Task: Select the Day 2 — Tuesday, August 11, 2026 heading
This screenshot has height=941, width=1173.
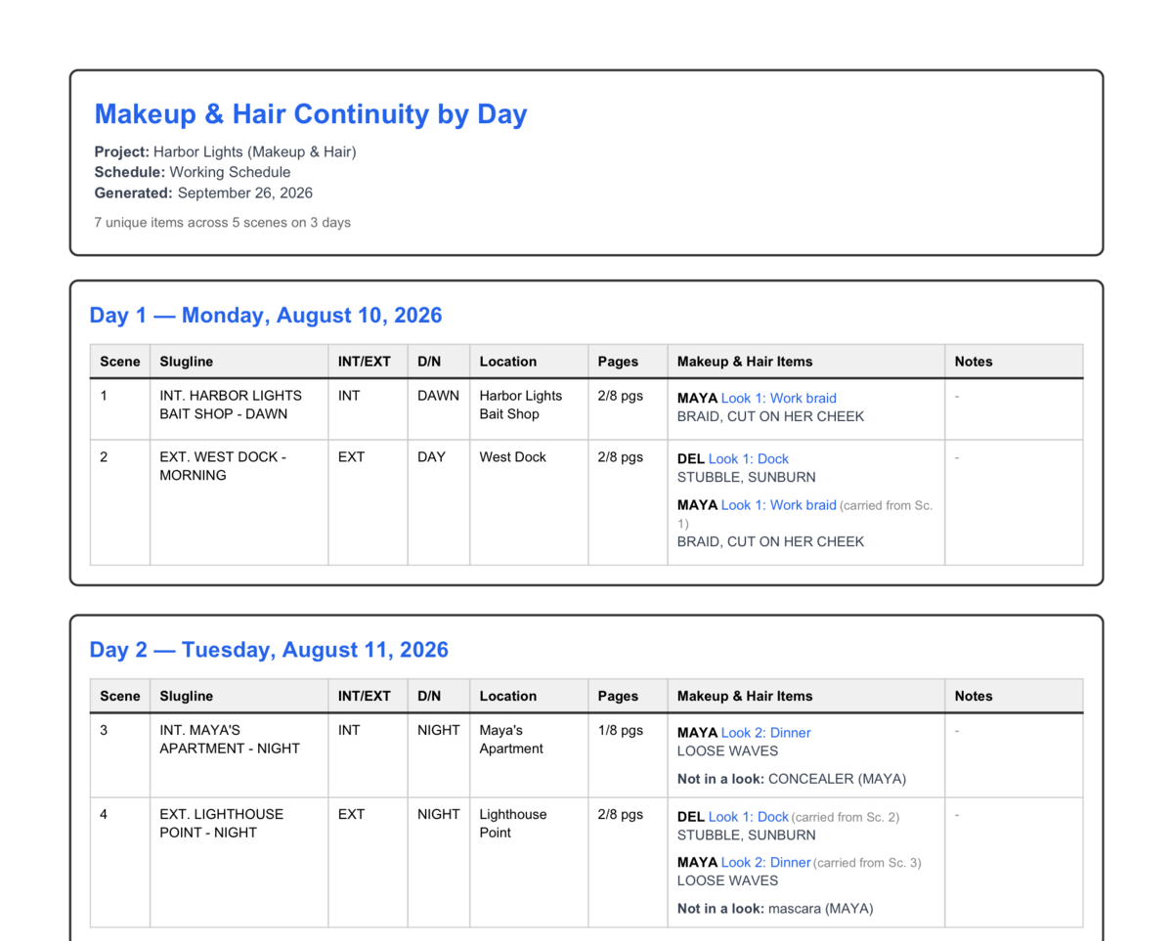Action: click(269, 651)
